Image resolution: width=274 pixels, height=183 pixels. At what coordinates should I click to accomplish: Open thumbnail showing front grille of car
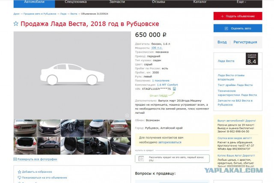pyautogui.click(x=49, y=128)
